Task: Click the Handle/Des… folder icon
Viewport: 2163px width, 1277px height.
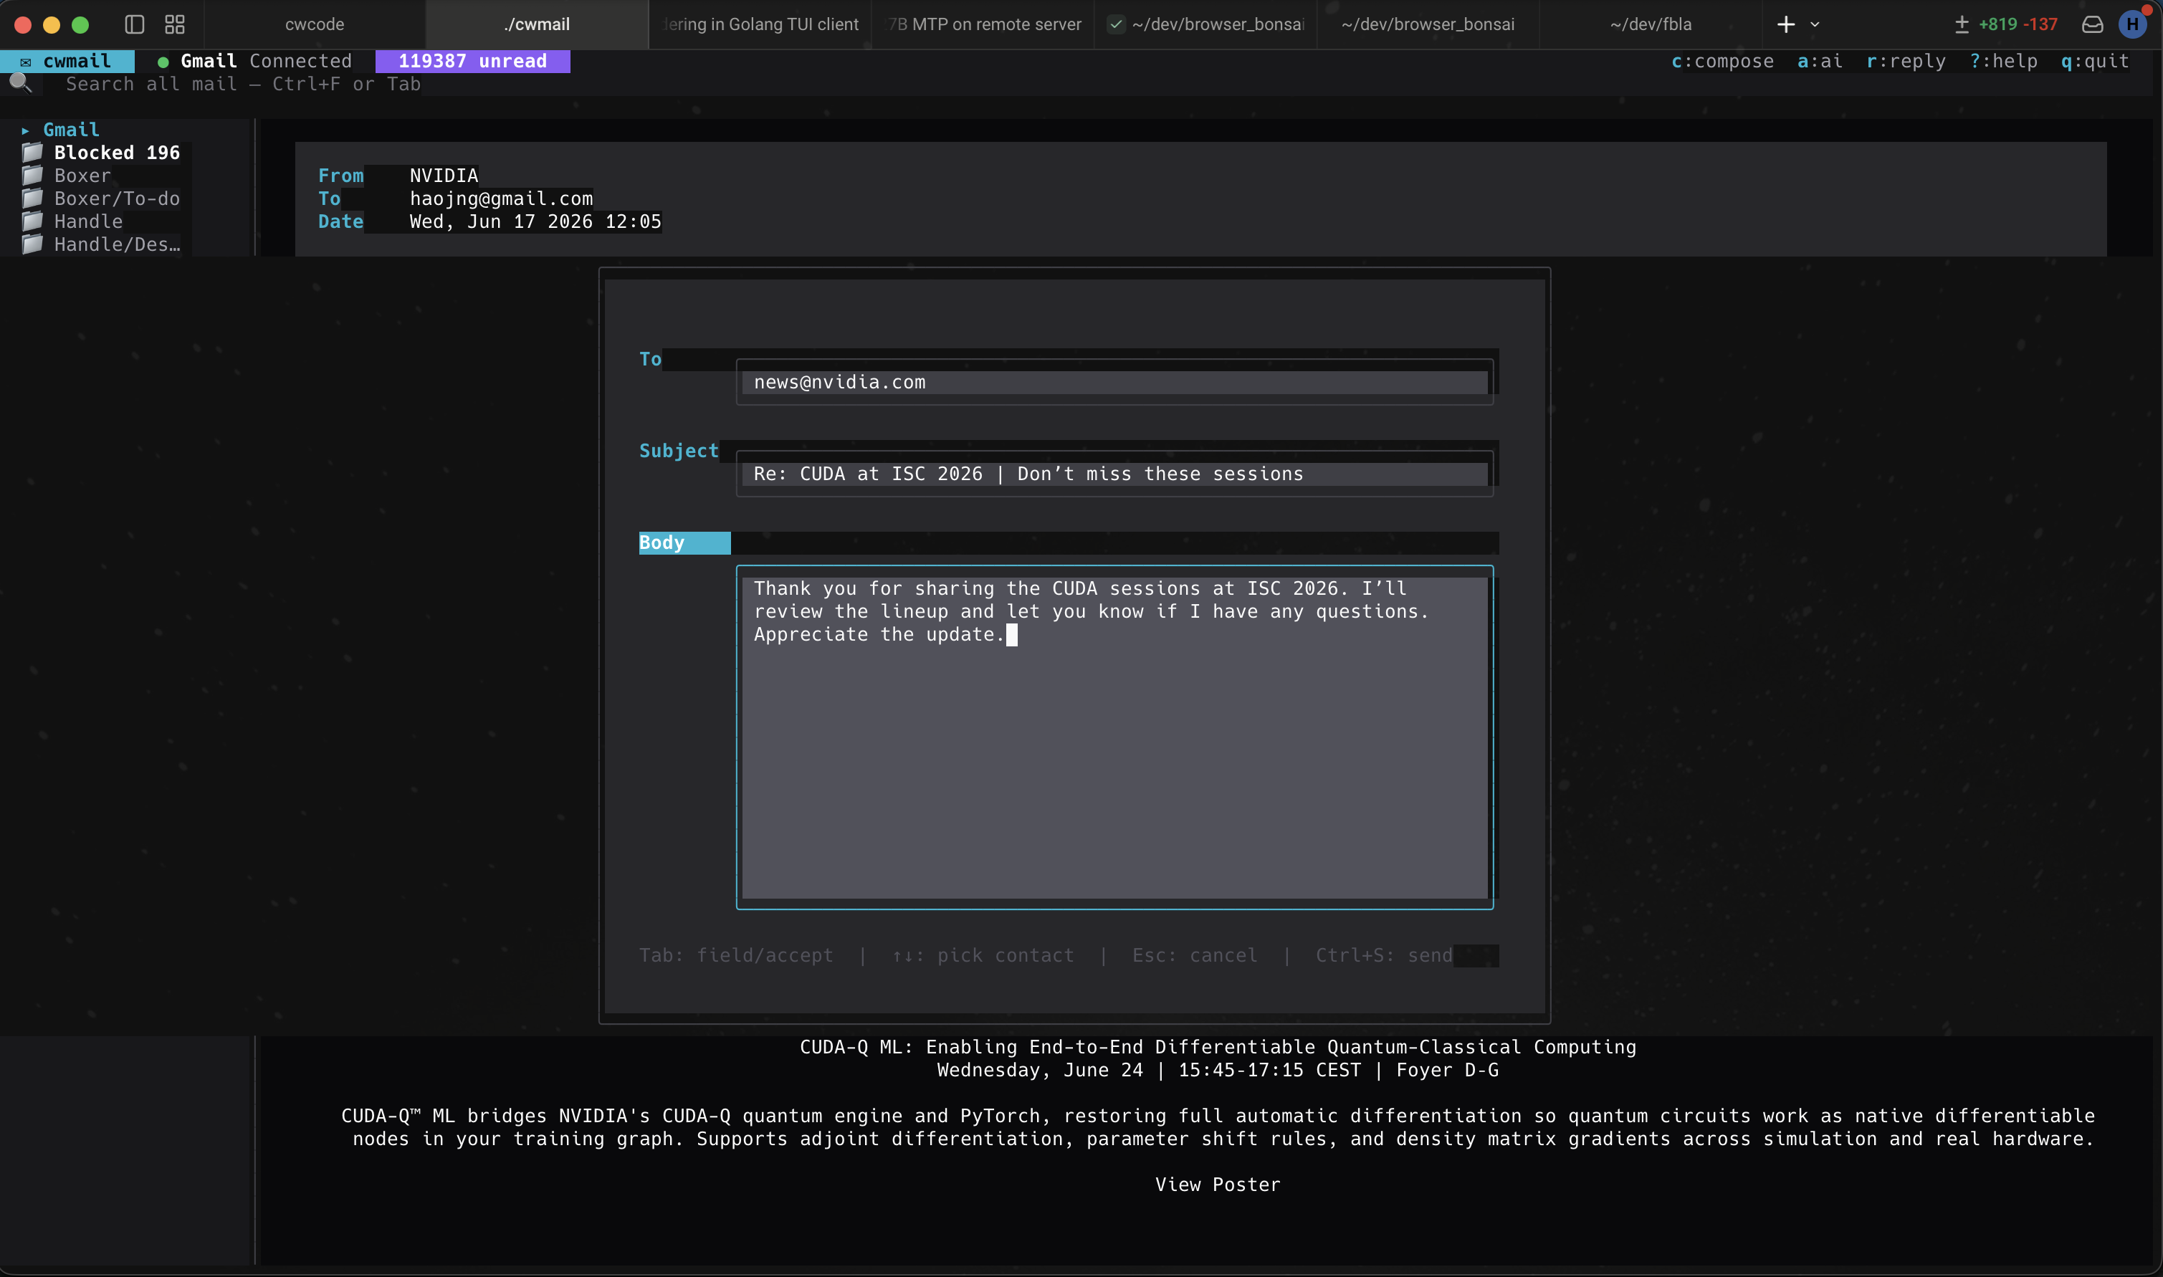Action: [32, 244]
